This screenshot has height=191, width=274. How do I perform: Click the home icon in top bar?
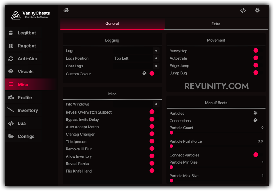[66, 10]
